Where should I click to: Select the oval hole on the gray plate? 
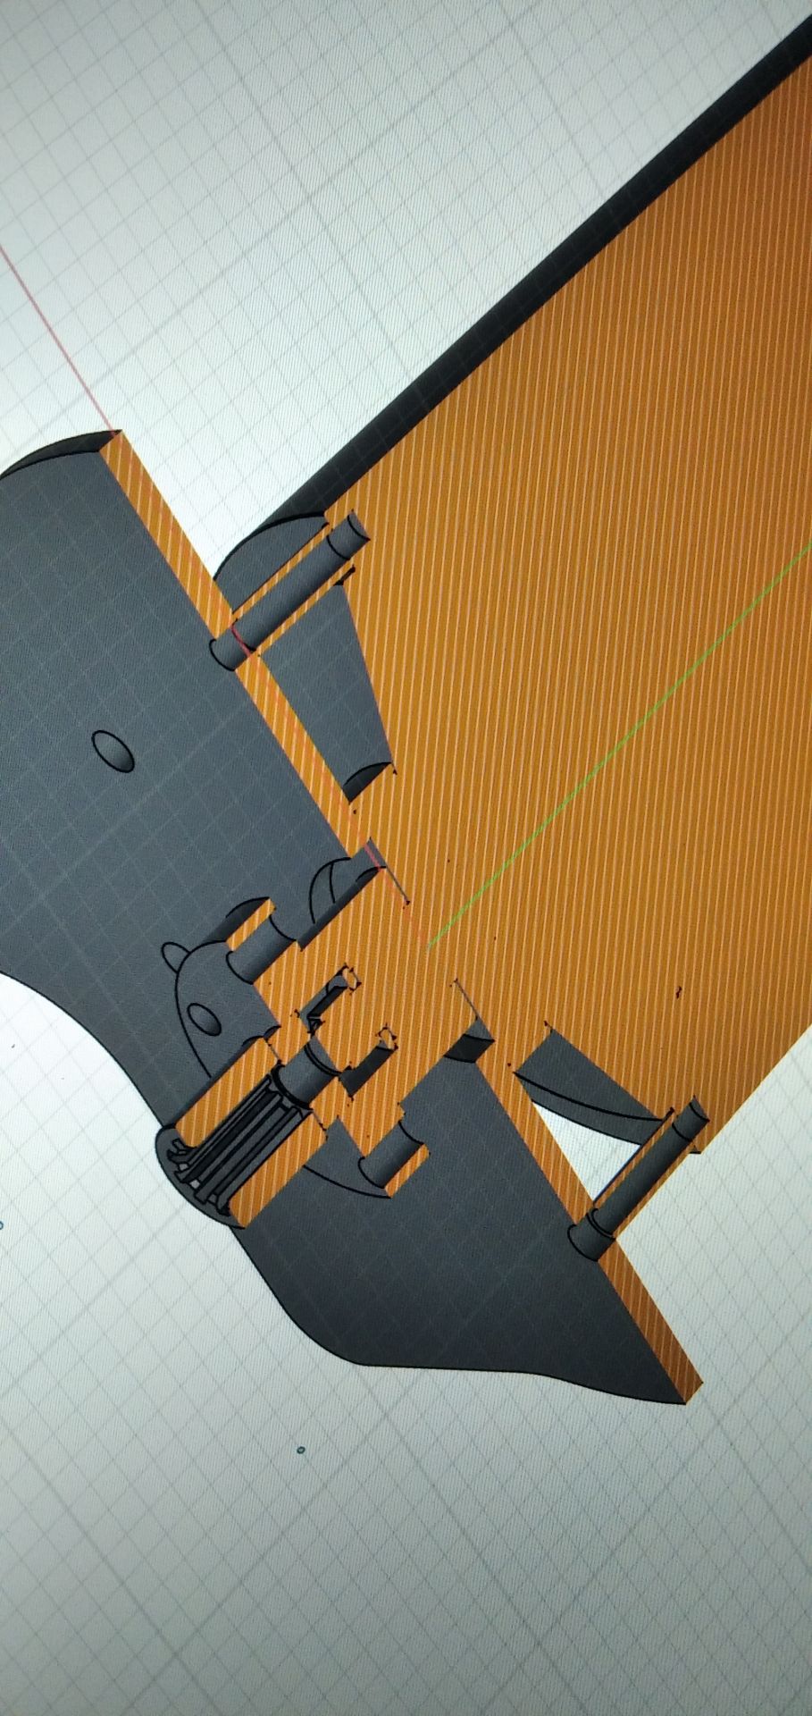click(113, 749)
